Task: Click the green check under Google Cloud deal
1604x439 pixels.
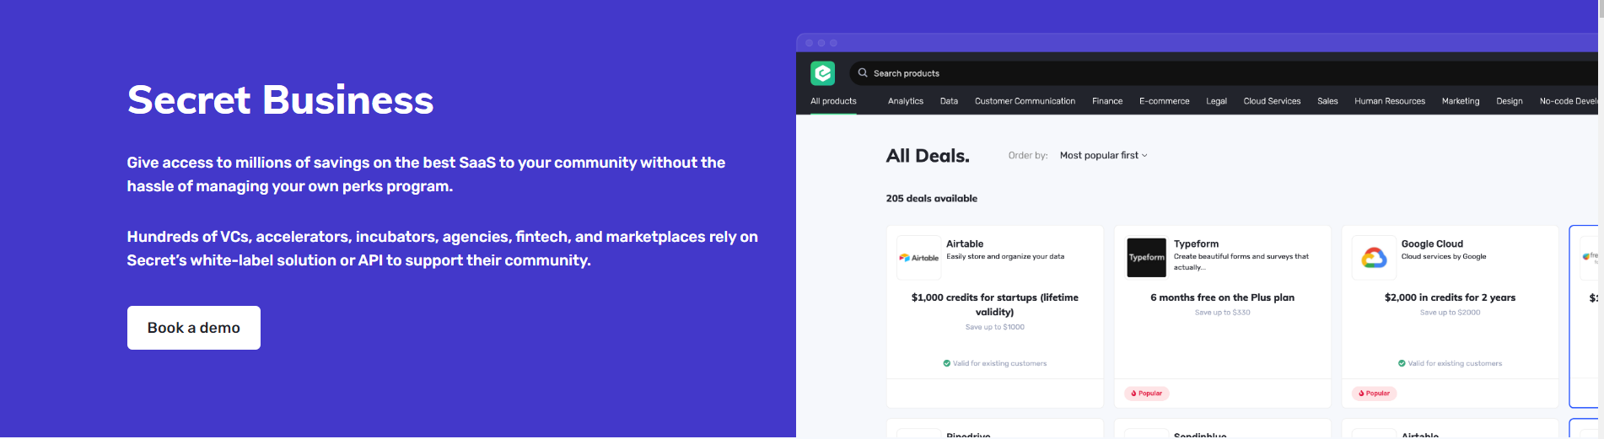Action: click(1402, 364)
